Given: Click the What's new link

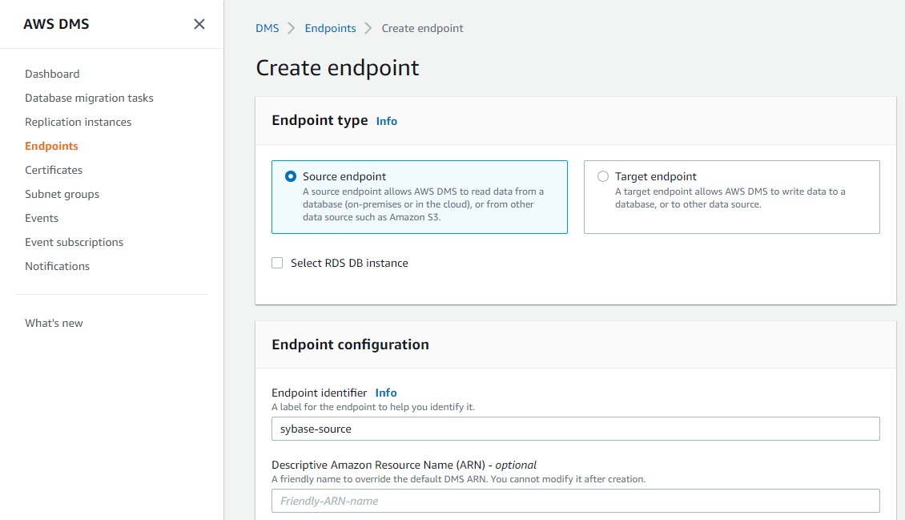Looking at the screenshot, I should 54,323.
